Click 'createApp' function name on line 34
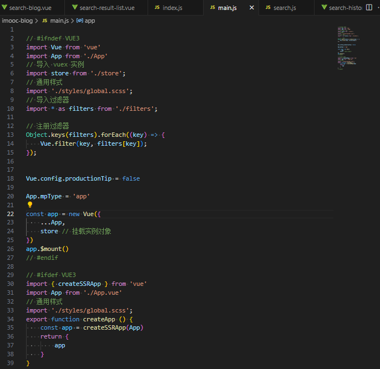380x369 pixels. 99,319
